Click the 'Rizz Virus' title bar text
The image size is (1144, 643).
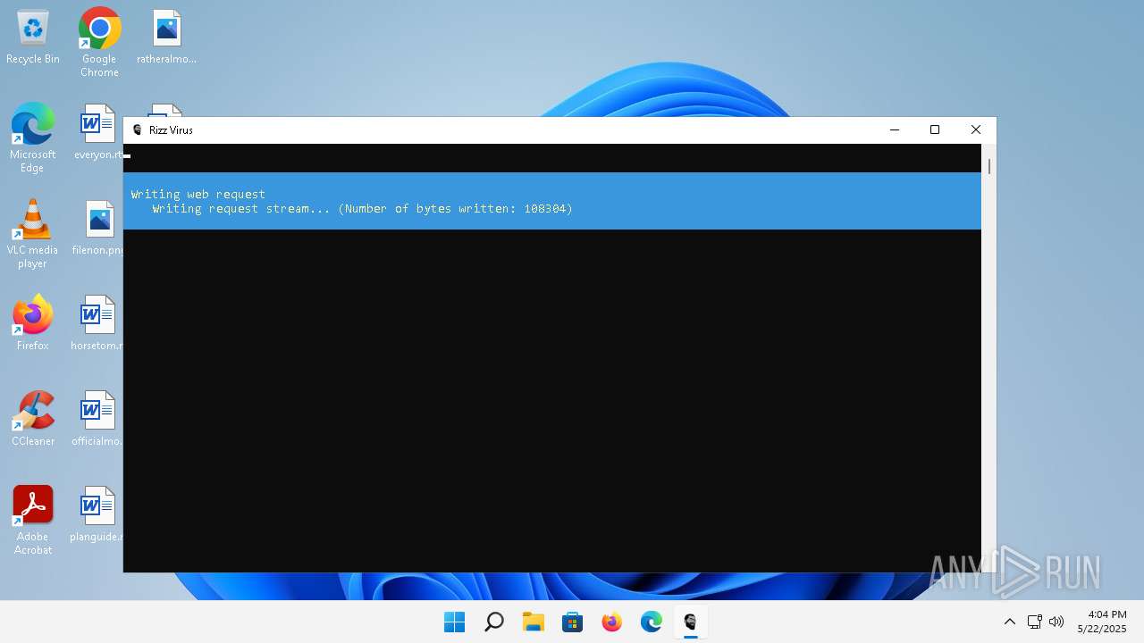coord(171,130)
